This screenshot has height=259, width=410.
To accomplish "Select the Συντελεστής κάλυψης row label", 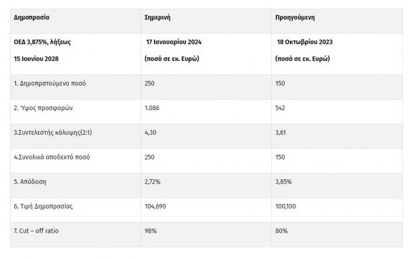I will point(53,132).
